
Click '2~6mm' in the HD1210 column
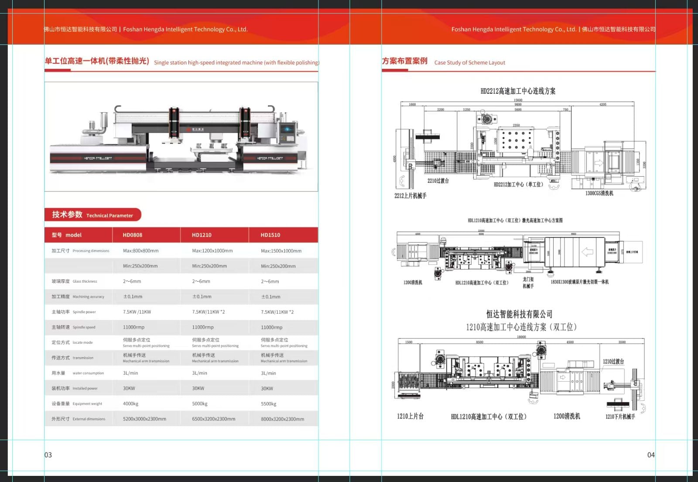point(201,281)
